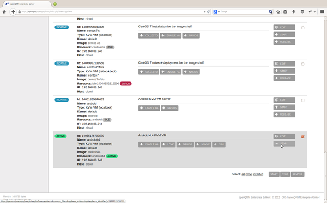Release the android appliance
The height and width of the screenshot is (203, 327).
[x=284, y=115]
